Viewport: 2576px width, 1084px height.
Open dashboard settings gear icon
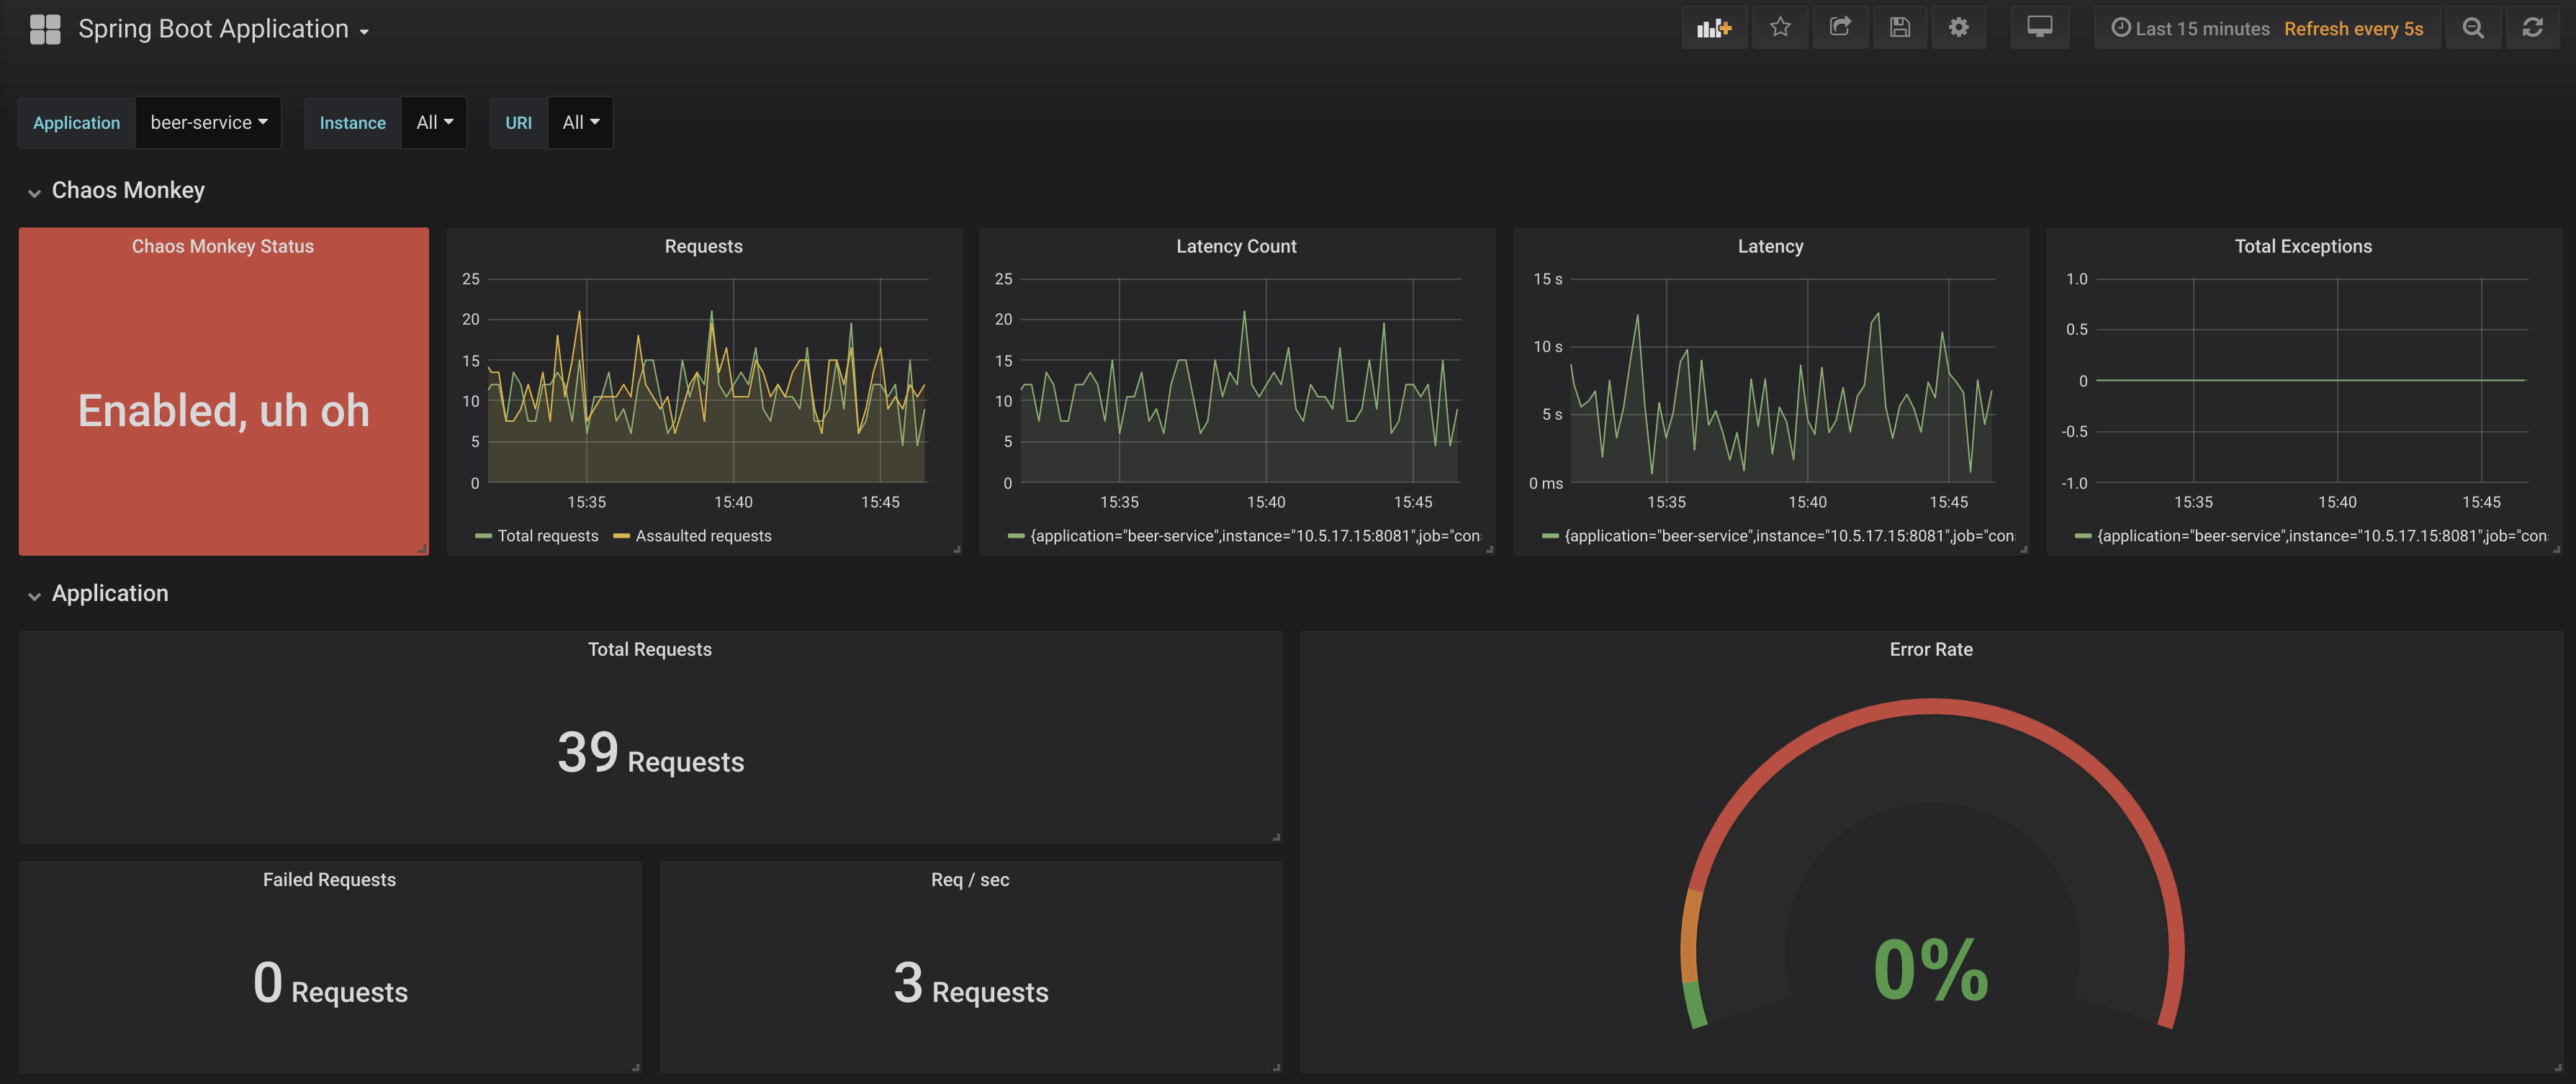pos(1958,28)
